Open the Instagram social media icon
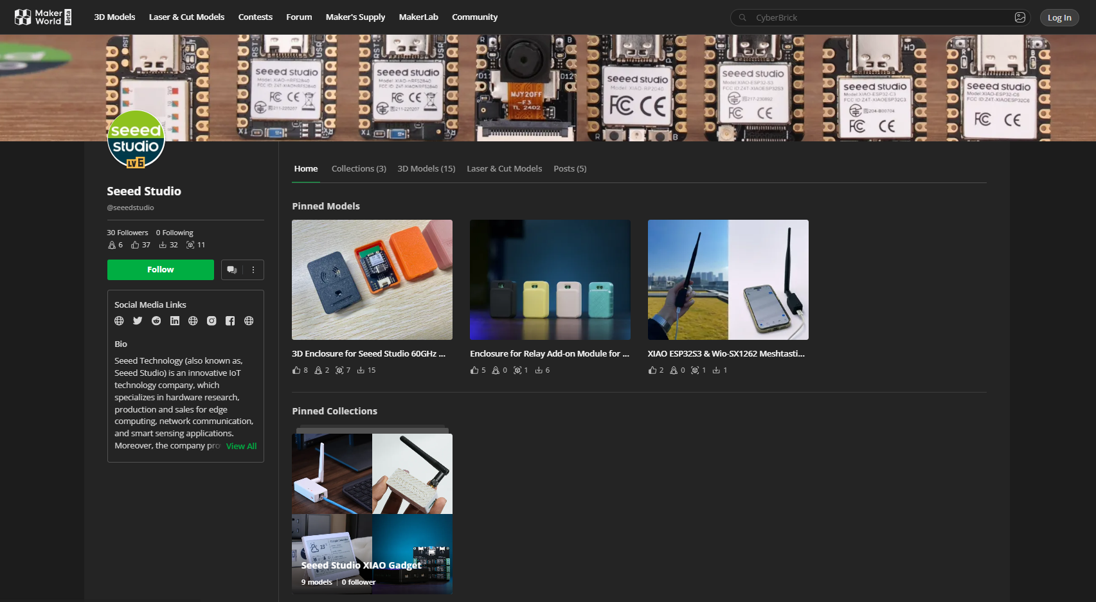The width and height of the screenshot is (1096, 602). point(211,321)
